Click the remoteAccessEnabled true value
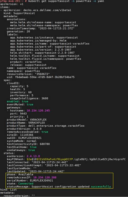This screenshot has width=128, height=197. coord(45,132)
